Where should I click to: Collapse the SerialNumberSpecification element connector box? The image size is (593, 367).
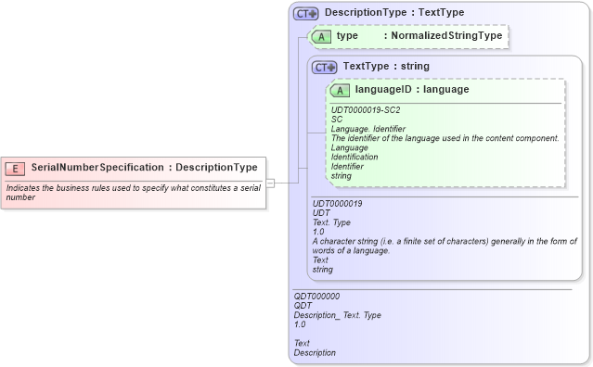coord(270,183)
